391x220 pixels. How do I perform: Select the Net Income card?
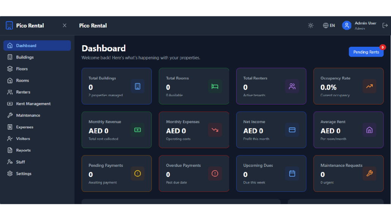pyautogui.click(x=271, y=130)
